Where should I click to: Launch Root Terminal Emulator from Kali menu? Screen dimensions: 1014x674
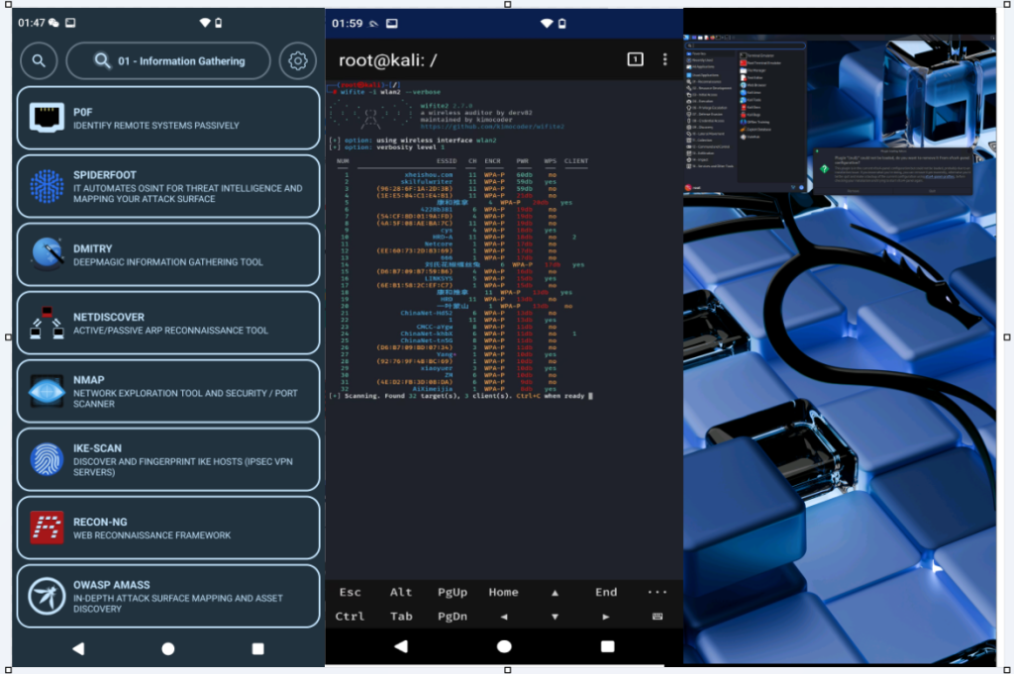pyautogui.click(x=760, y=62)
